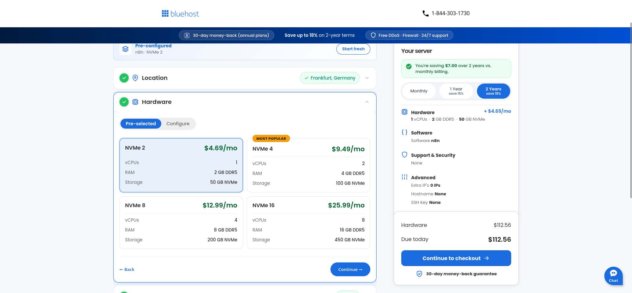Click the shield icon beside money-back guarantee
The height and width of the screenshot is (293, 632).
[419, 274]
